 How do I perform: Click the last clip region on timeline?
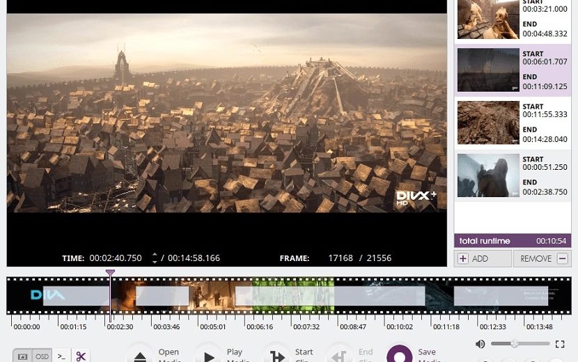tap(501, 296)
